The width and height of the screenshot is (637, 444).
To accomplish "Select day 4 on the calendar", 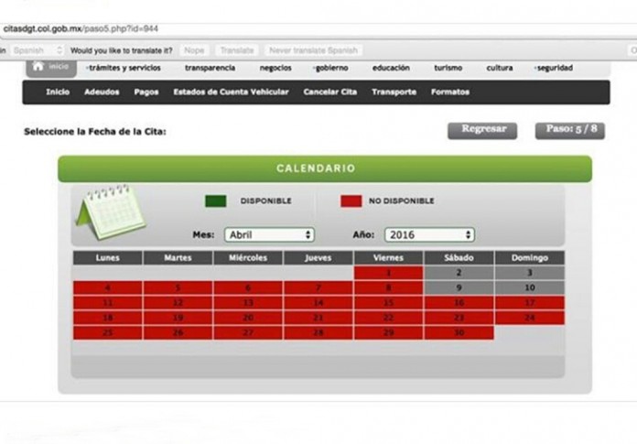I will [x=108, y=287].
